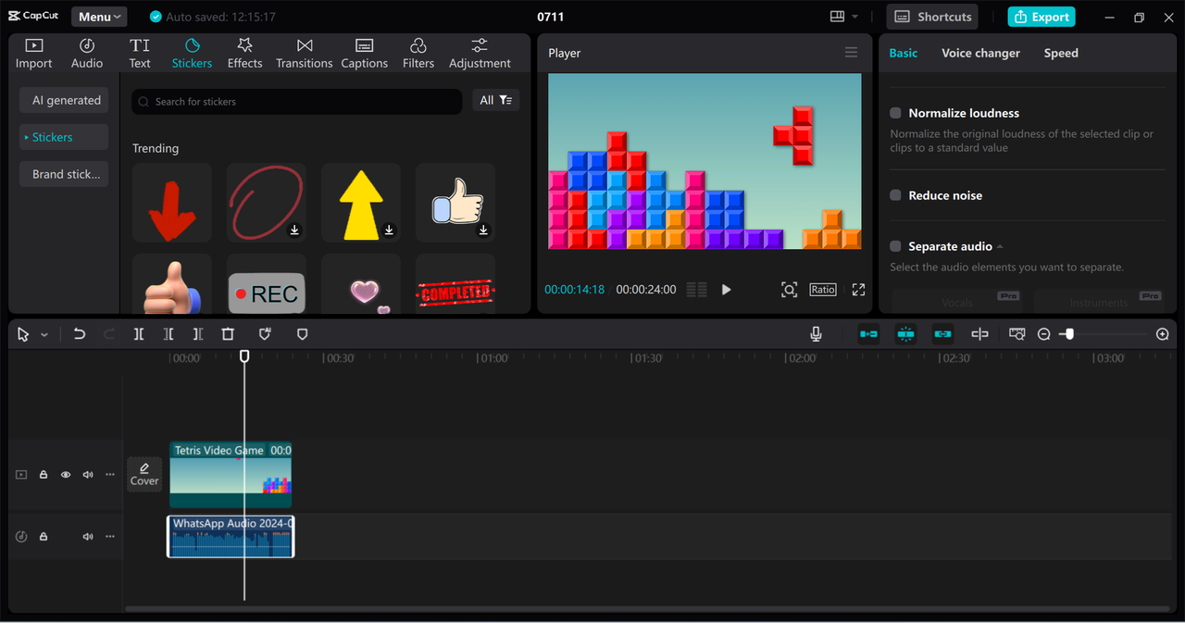Open the Brand stickers category

tap(65, 174)
